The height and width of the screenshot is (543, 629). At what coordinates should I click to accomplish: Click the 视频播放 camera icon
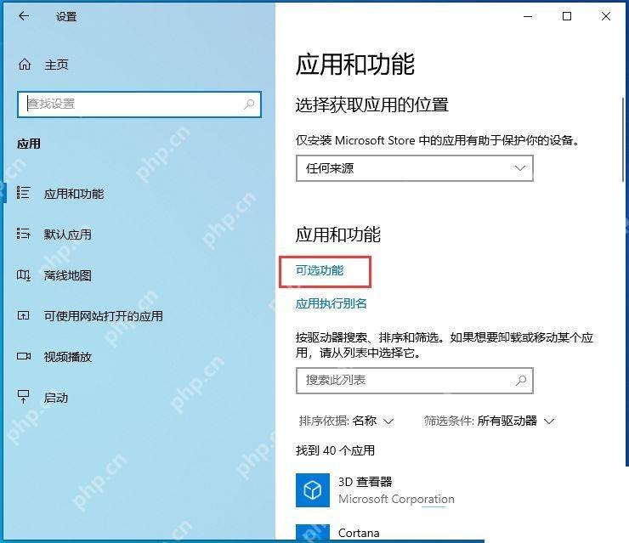tap(24, 356)
